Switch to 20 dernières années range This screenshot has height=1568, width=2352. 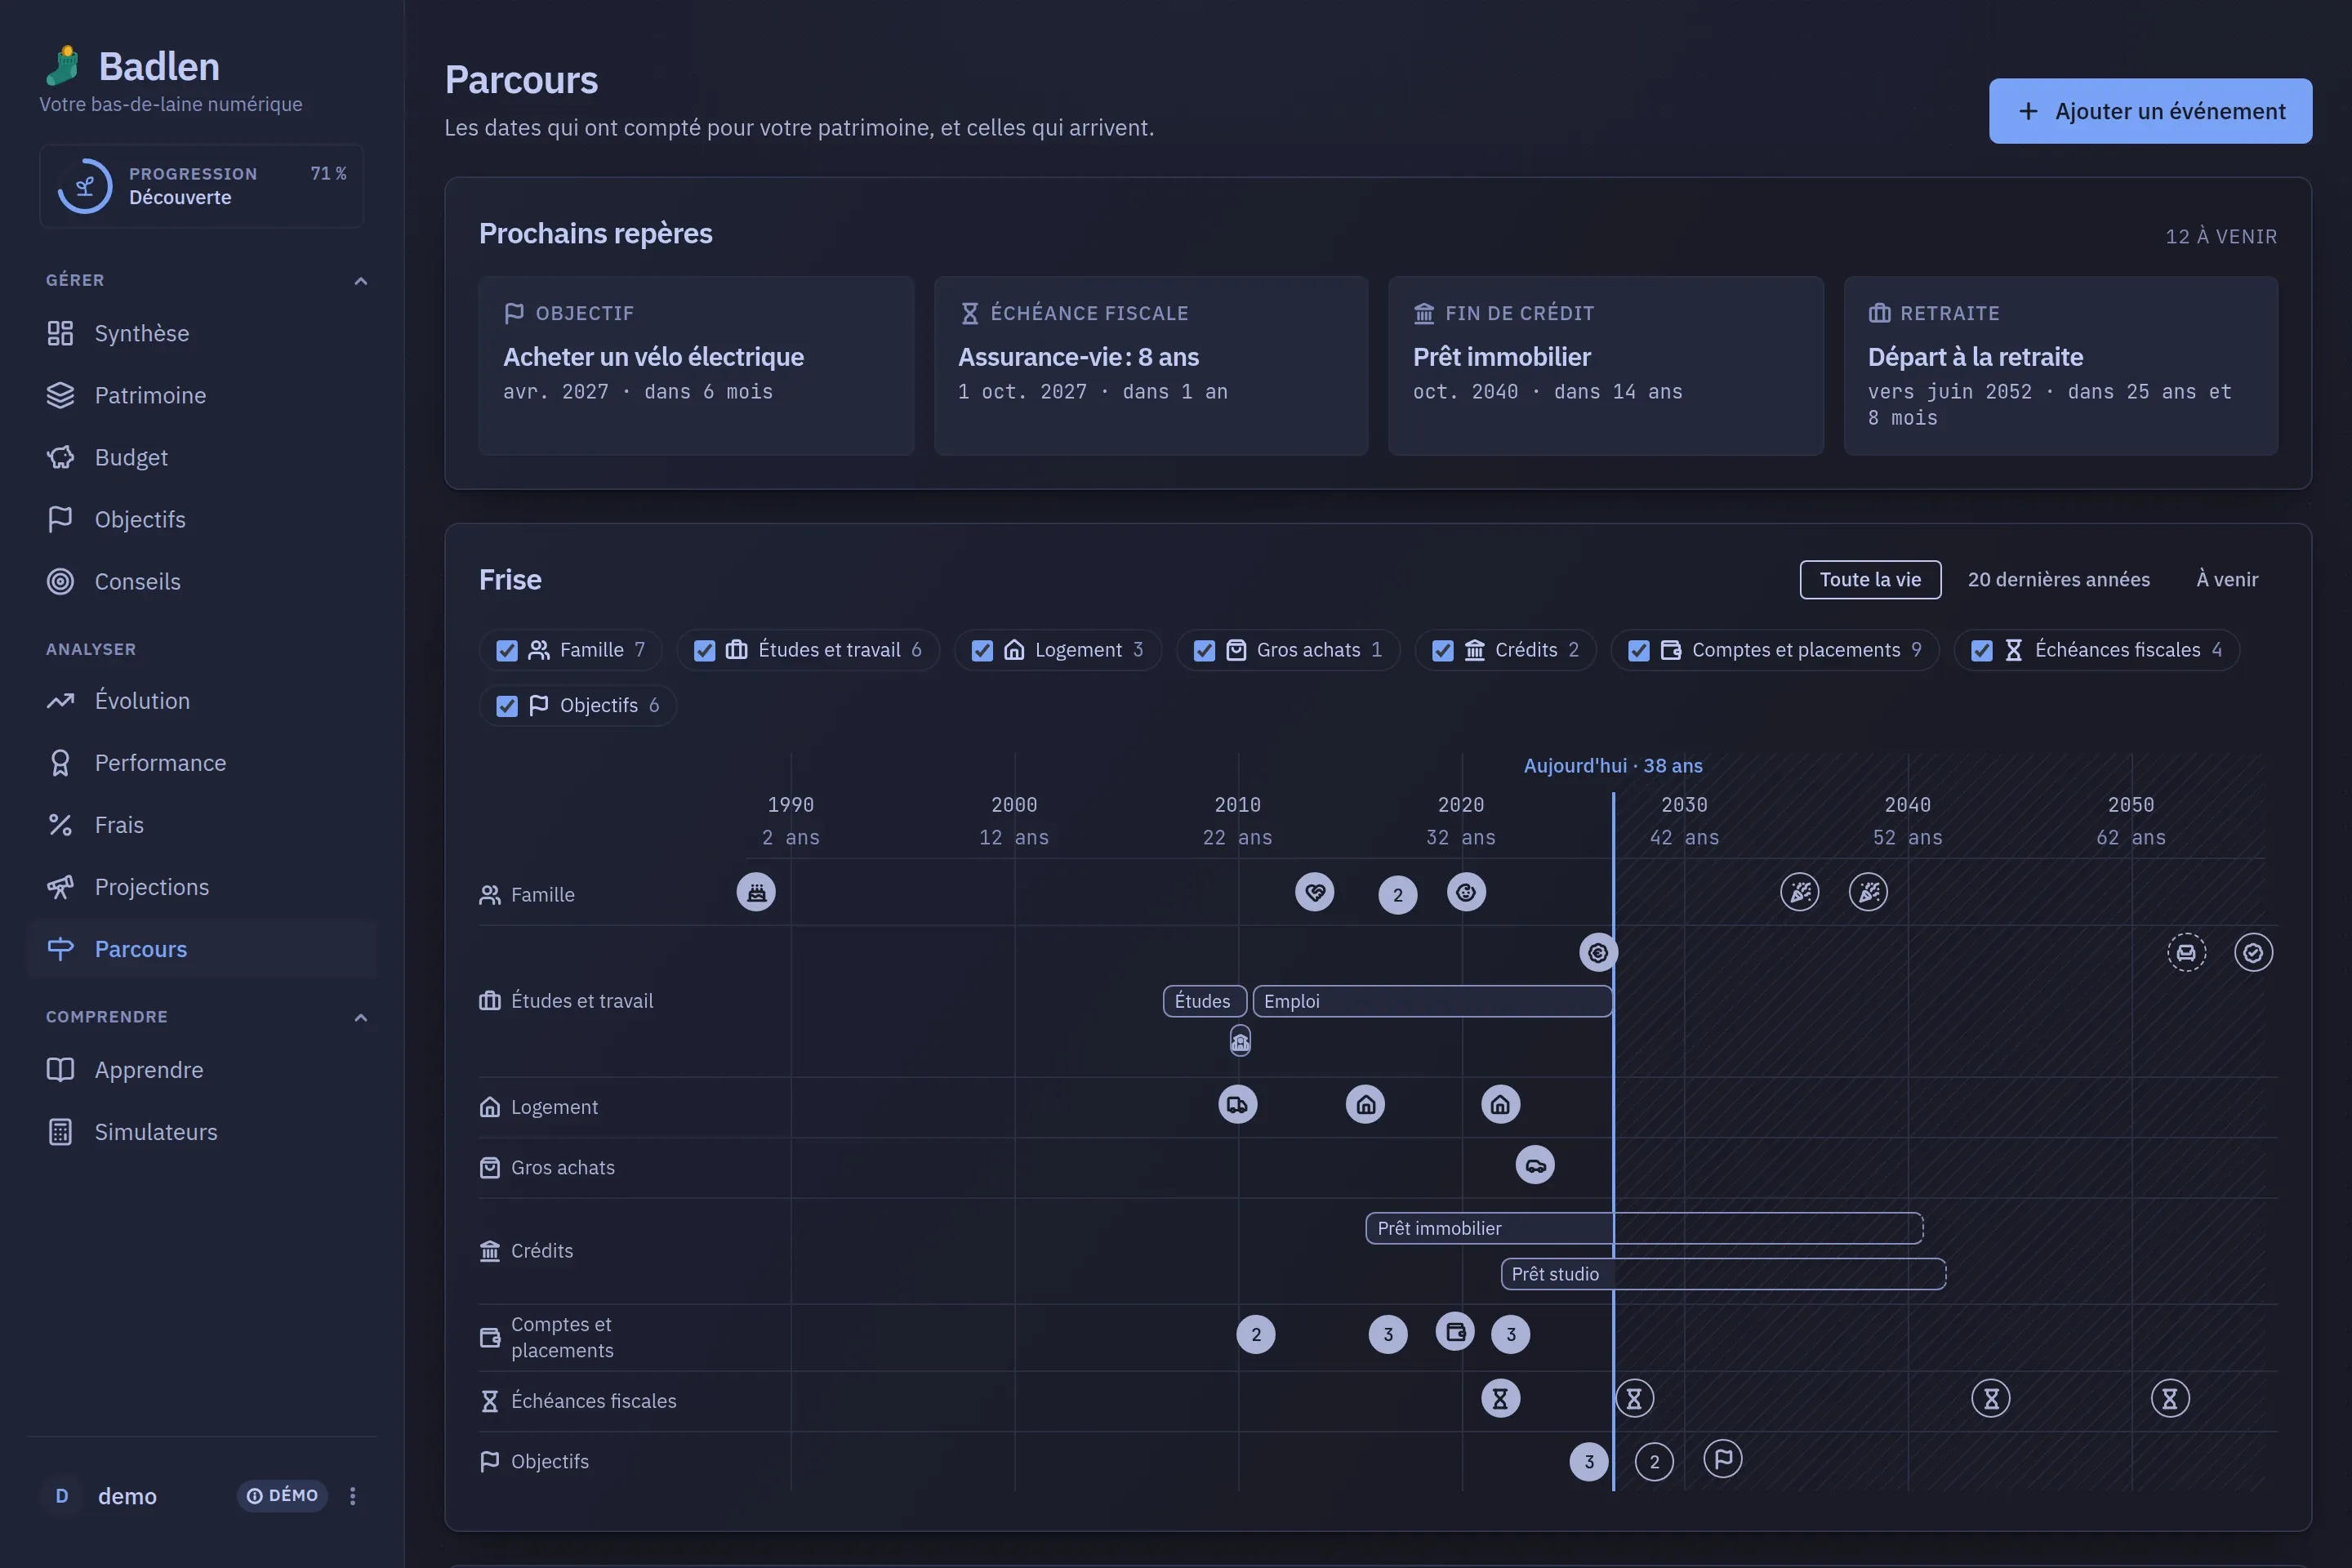(2058, 580)
